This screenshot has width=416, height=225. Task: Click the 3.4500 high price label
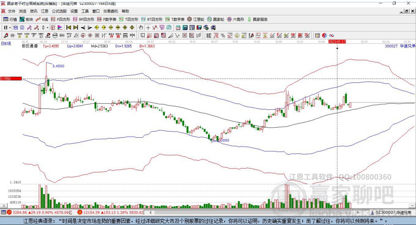coord(58,66)
